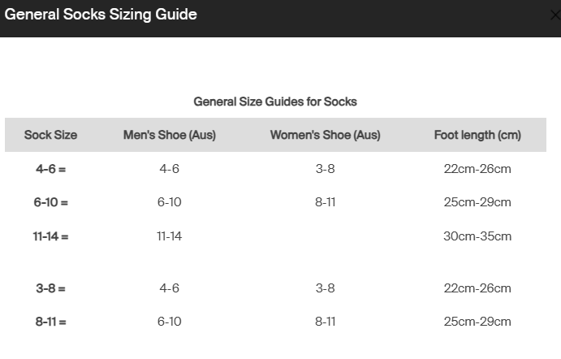Close the General Socks Sizing Guide dialog
Screen dimensions: 561x359
point(555,15)
